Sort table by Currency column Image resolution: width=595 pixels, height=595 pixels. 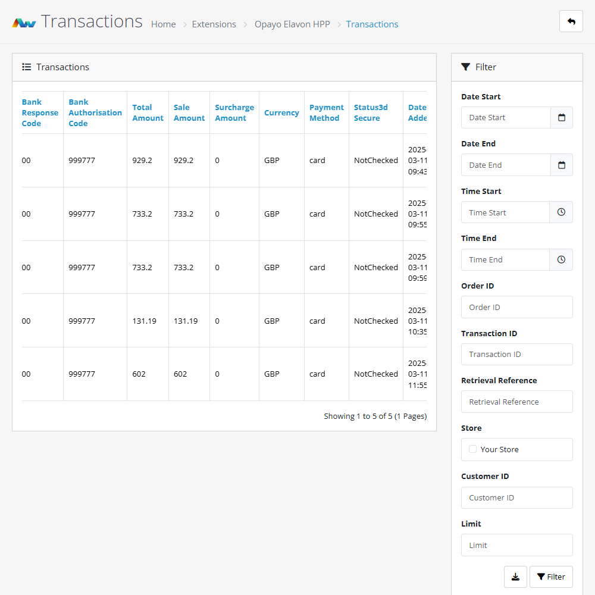[x=281, y=112]
